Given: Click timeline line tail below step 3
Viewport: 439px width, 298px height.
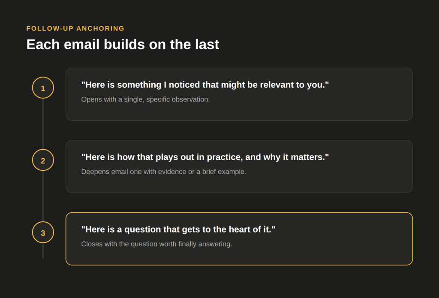Looking at the screenshot, I should 43,251.
